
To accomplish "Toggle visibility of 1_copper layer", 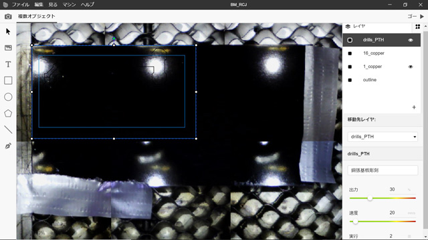I will [x=410, y=67].
